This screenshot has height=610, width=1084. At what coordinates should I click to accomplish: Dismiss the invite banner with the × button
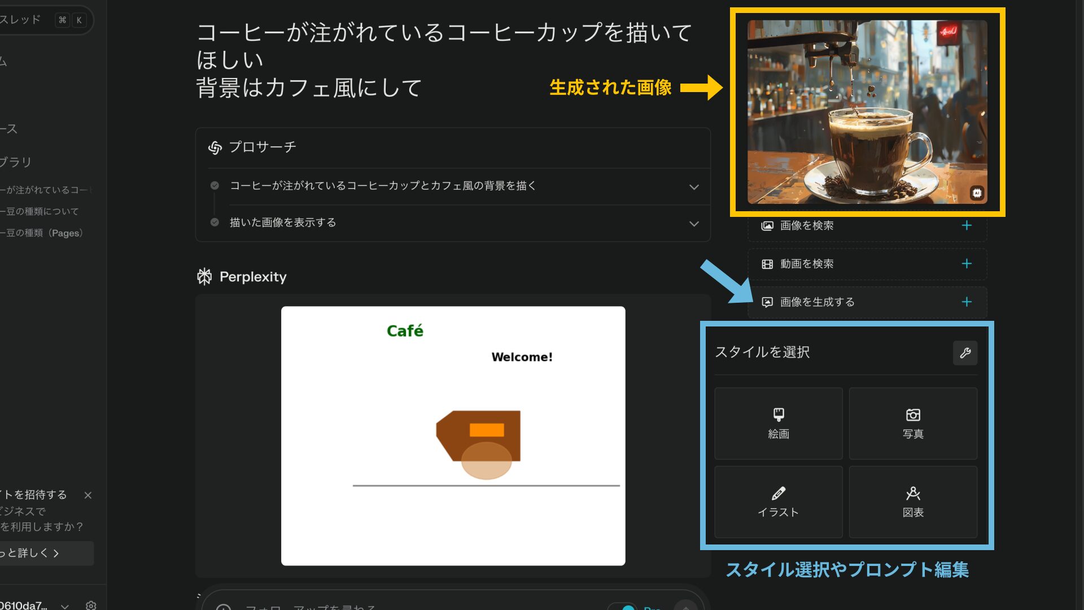[88, 495]
